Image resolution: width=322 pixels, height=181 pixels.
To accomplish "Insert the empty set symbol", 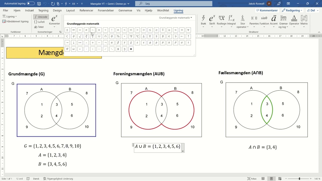I will [x=112, y=36].
